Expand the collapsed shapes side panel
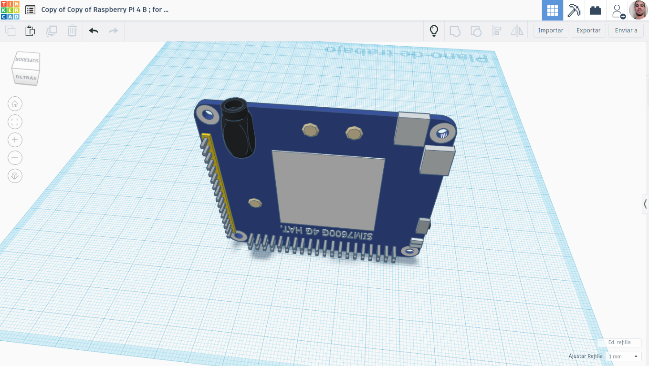The height and width of the screenshot is (366, 649). pyautogui.click(x=645, y=204)
